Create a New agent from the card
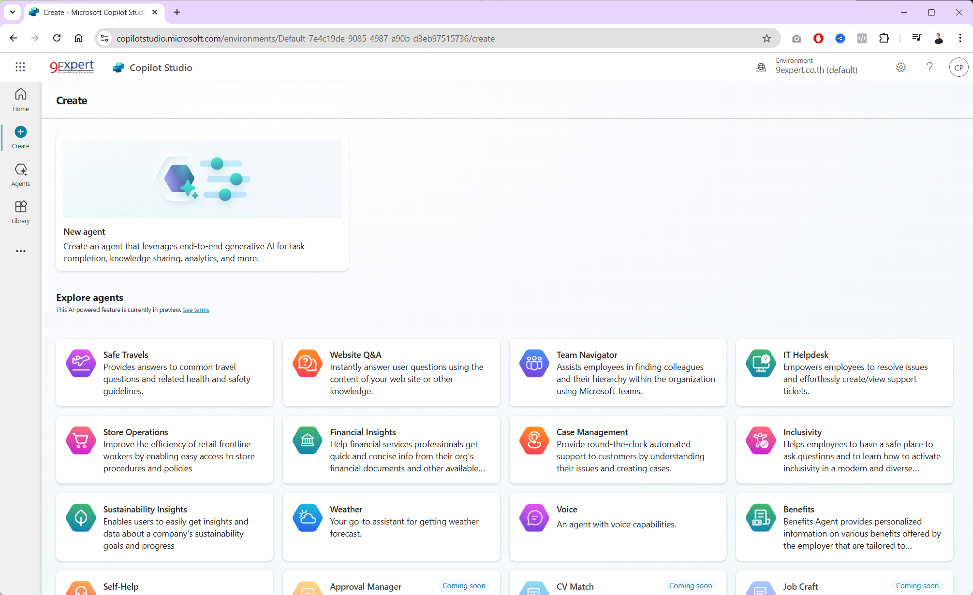973x595 pixels. coord(202,202)
